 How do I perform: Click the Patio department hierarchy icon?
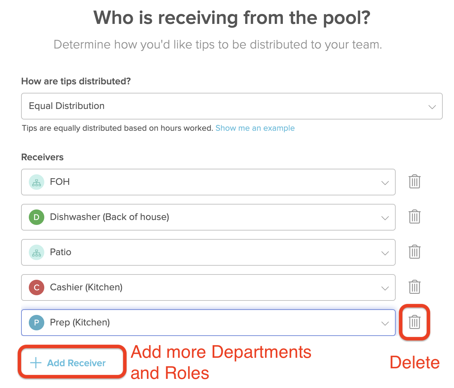tap(36, 252)
